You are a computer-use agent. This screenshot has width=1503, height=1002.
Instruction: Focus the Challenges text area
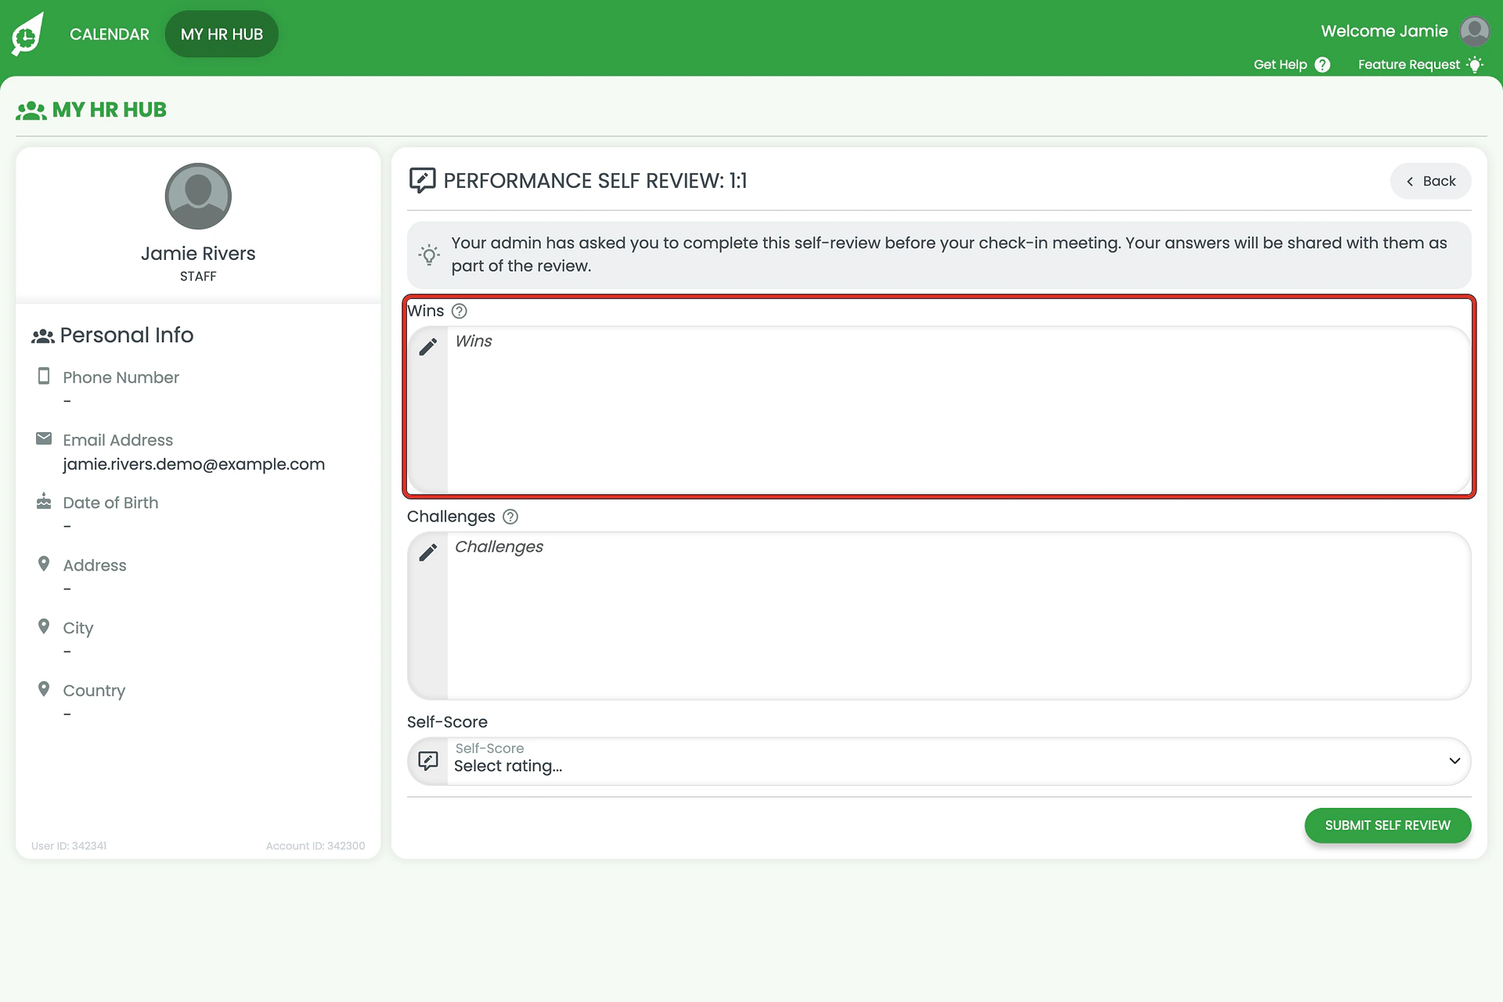click(958, 616)
